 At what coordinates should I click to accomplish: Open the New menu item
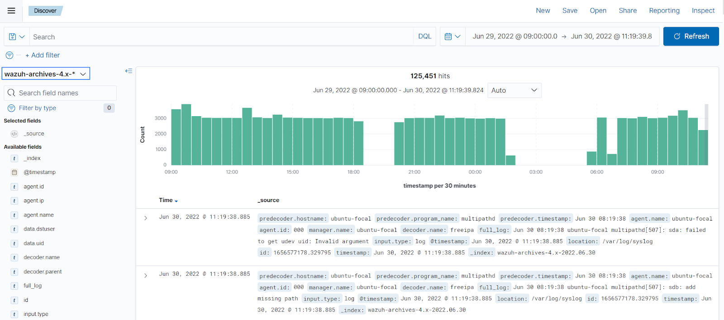[543, 10]
